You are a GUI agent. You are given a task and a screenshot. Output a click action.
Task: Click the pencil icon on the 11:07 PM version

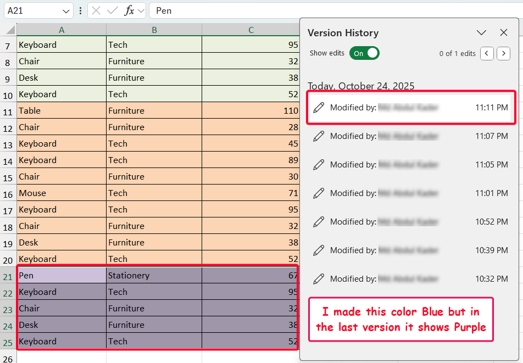(x=319, y=136)
